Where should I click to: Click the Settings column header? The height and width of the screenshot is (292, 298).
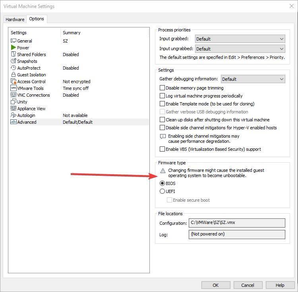click(19, 33)
